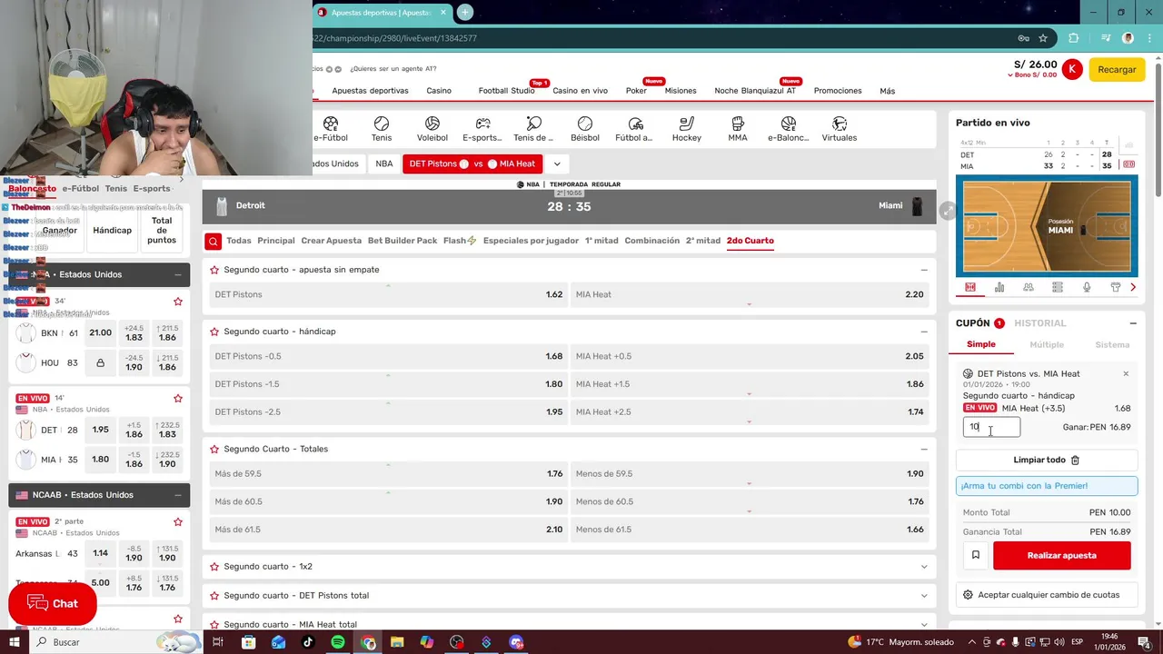Bet on Menos de 60.5 at 1.76

750,501
